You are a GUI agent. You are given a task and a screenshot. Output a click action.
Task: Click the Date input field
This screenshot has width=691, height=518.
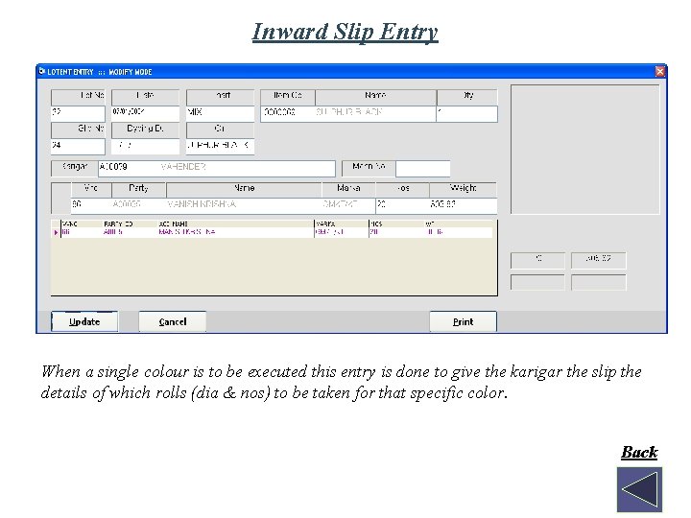[146, 113]
